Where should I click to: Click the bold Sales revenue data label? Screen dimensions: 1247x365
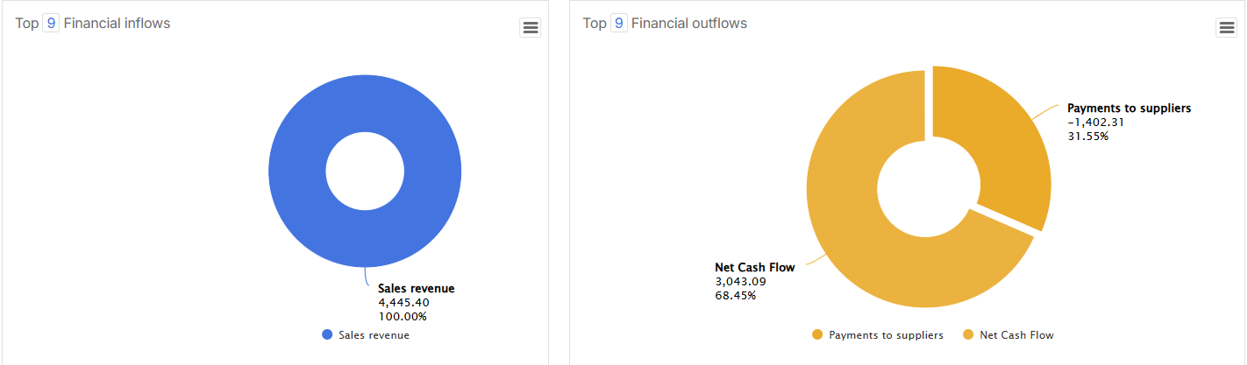(x=417, y=288)
